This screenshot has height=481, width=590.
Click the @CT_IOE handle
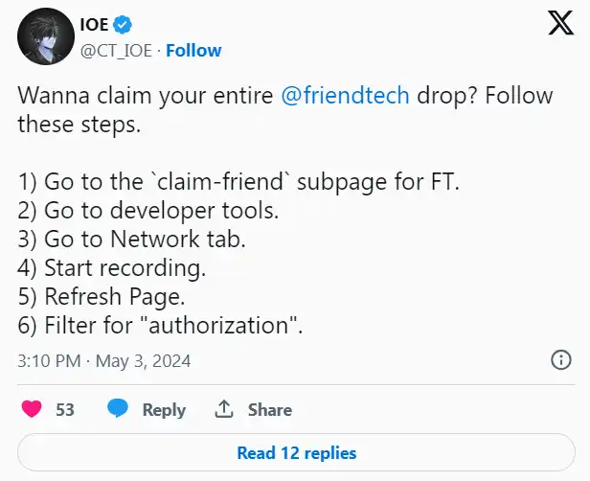[x=116, y=51]
